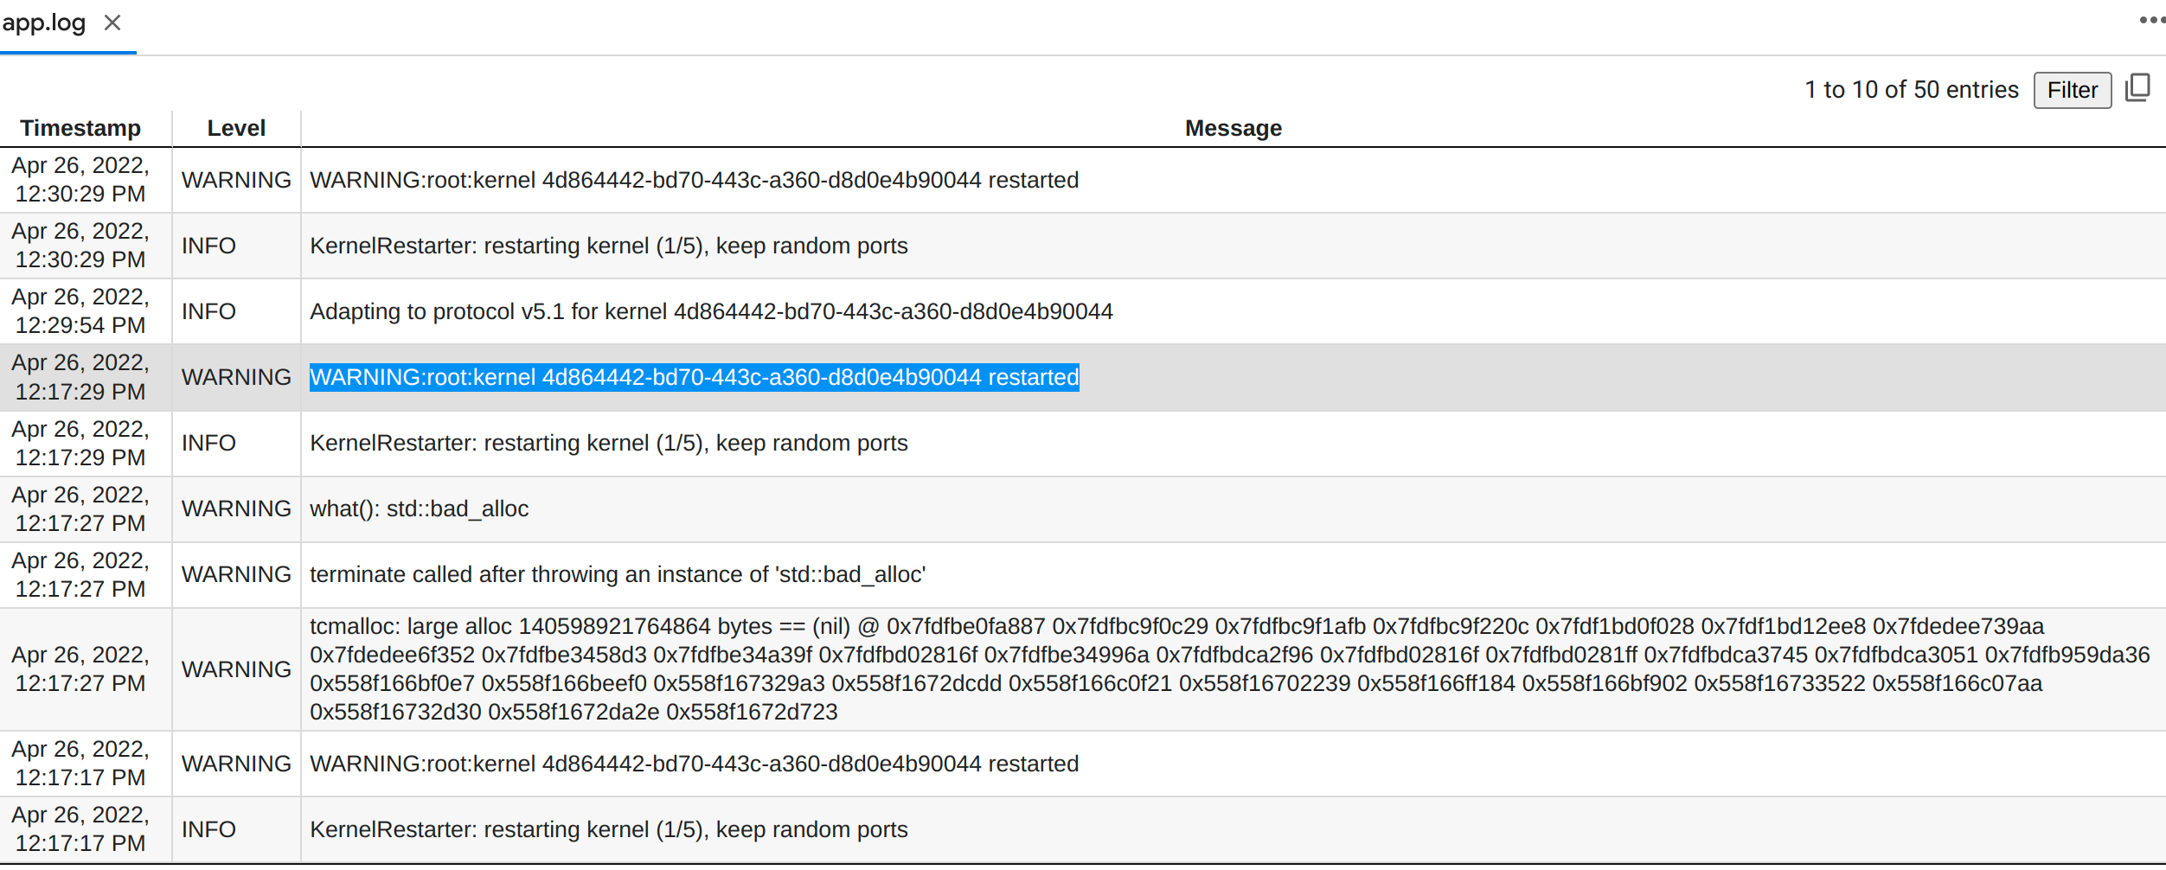This screenshot has height=870, width=2166.
Task: Switch to the app.log tab
Action: (x=45, y=22)
